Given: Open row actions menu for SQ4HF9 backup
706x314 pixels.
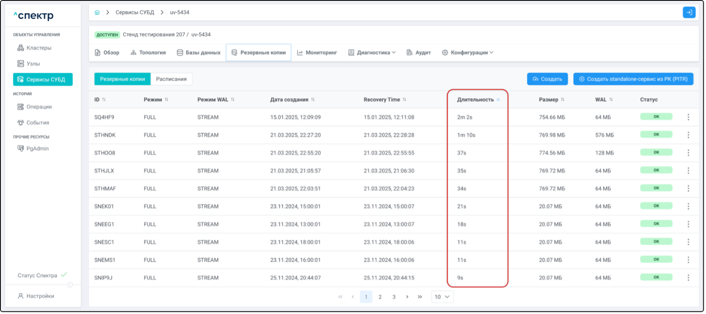Looking at the screenshot, I should (688, 117).
